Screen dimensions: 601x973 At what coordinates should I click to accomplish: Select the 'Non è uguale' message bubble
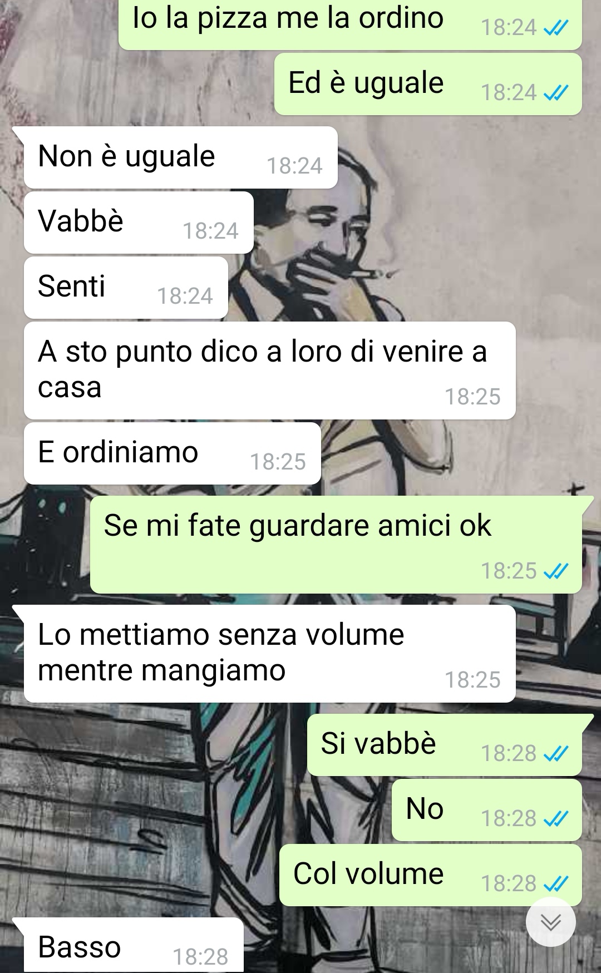point(180,157)
